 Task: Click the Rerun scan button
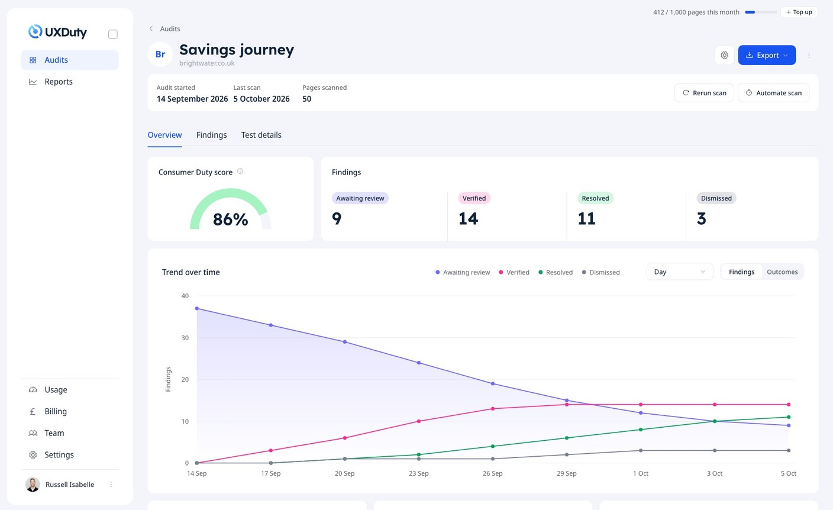pyautogui.click(x=705, y=93)
